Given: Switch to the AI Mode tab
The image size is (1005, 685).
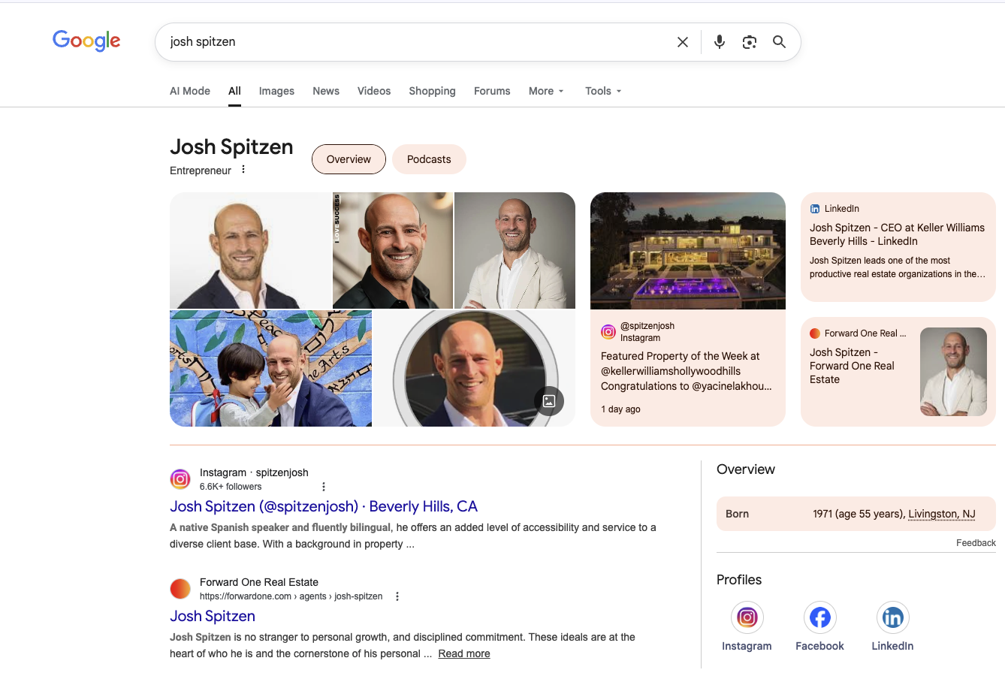Looking at the screenshot, I should coord(190,91).
